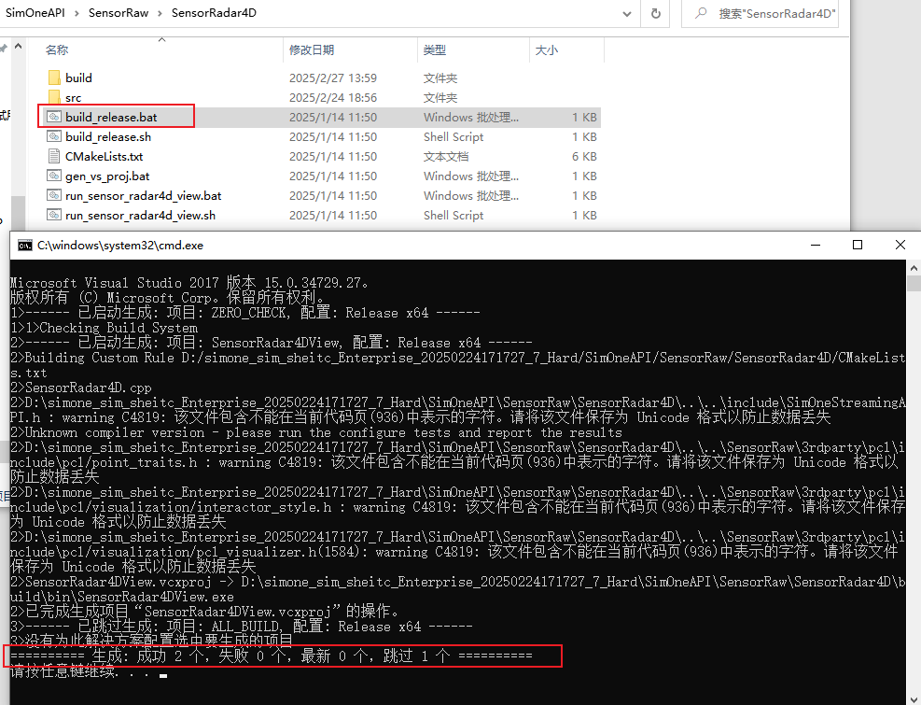
Task: Click the src folder icon
Action: 54,97
